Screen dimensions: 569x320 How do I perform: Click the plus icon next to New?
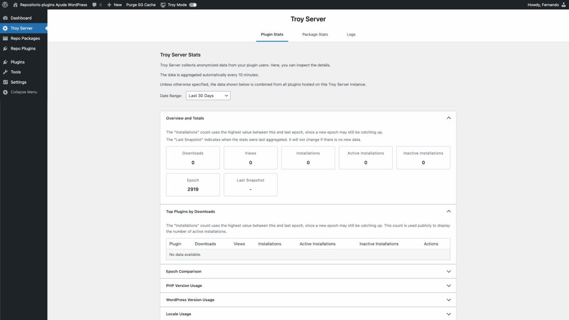[109, 5]
